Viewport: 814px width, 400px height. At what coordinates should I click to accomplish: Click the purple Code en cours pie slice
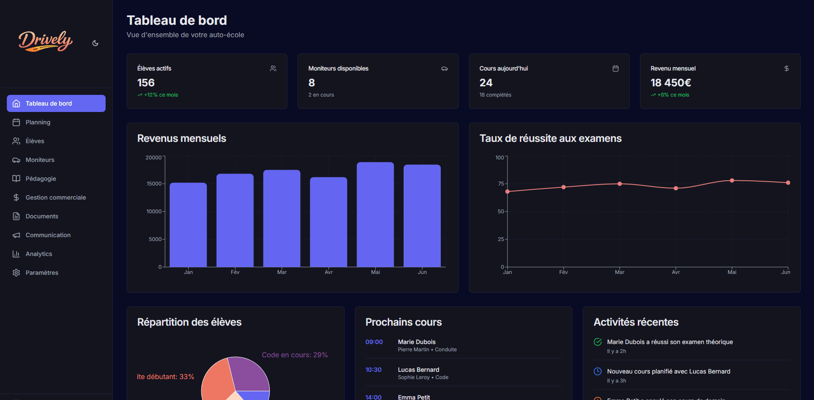click(x=248, y=373)
